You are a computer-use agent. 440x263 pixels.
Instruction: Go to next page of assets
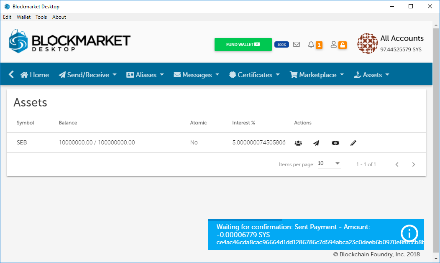pos(413,164)
